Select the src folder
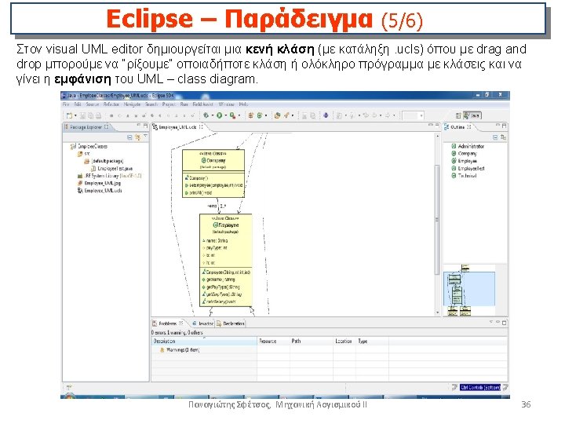The width and height of the screenshot is (565, 424). pos(84,154)
